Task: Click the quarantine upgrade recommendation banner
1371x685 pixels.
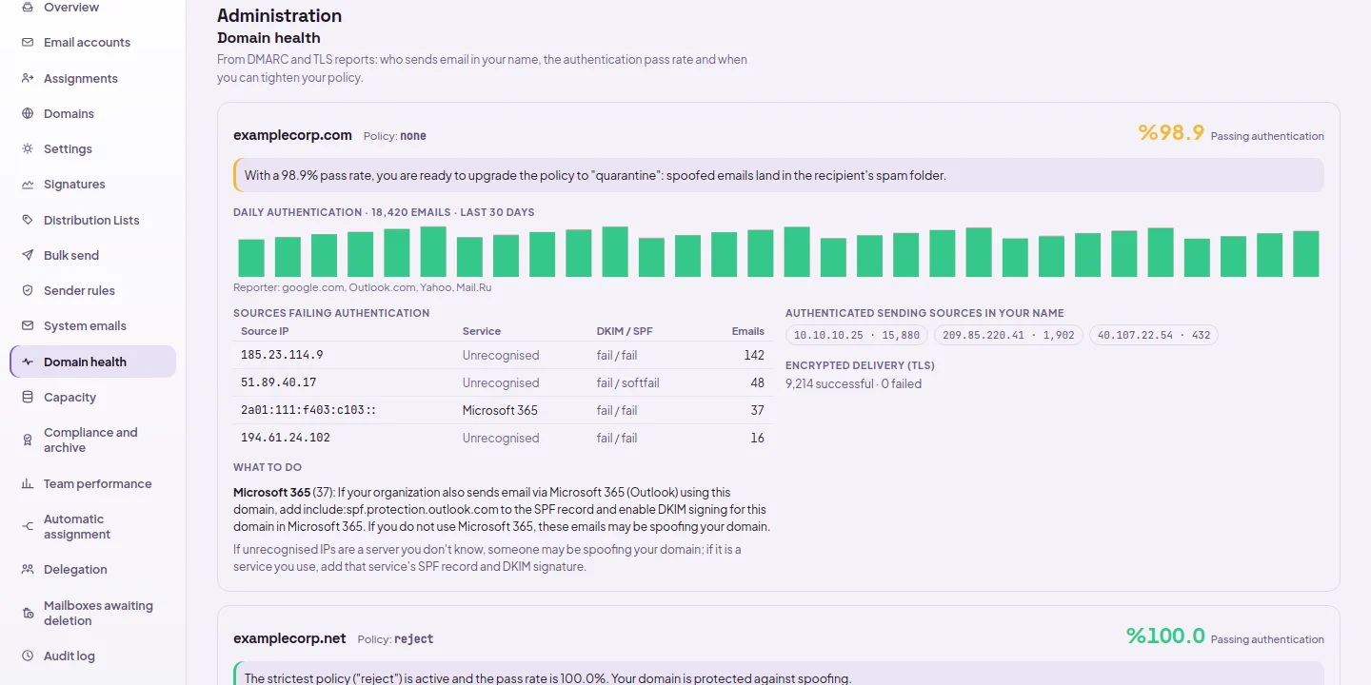Action: pos(779,175)
